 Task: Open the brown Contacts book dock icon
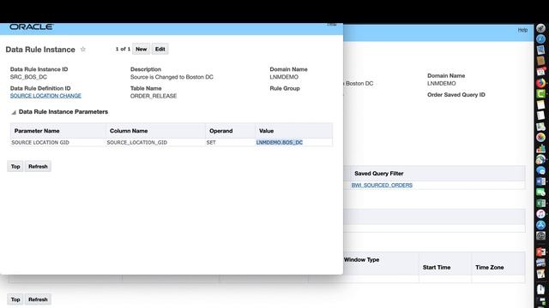[x=541, y=61]
